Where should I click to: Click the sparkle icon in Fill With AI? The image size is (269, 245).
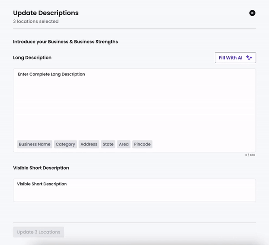(x=249, y=58)
